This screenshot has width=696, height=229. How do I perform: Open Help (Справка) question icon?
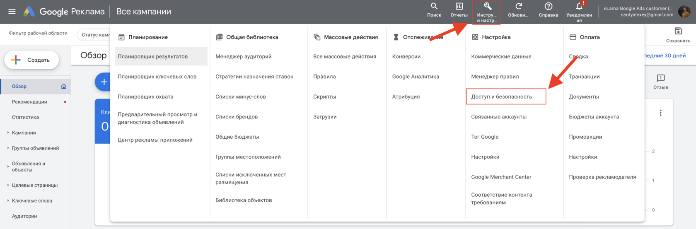[549, 6]
